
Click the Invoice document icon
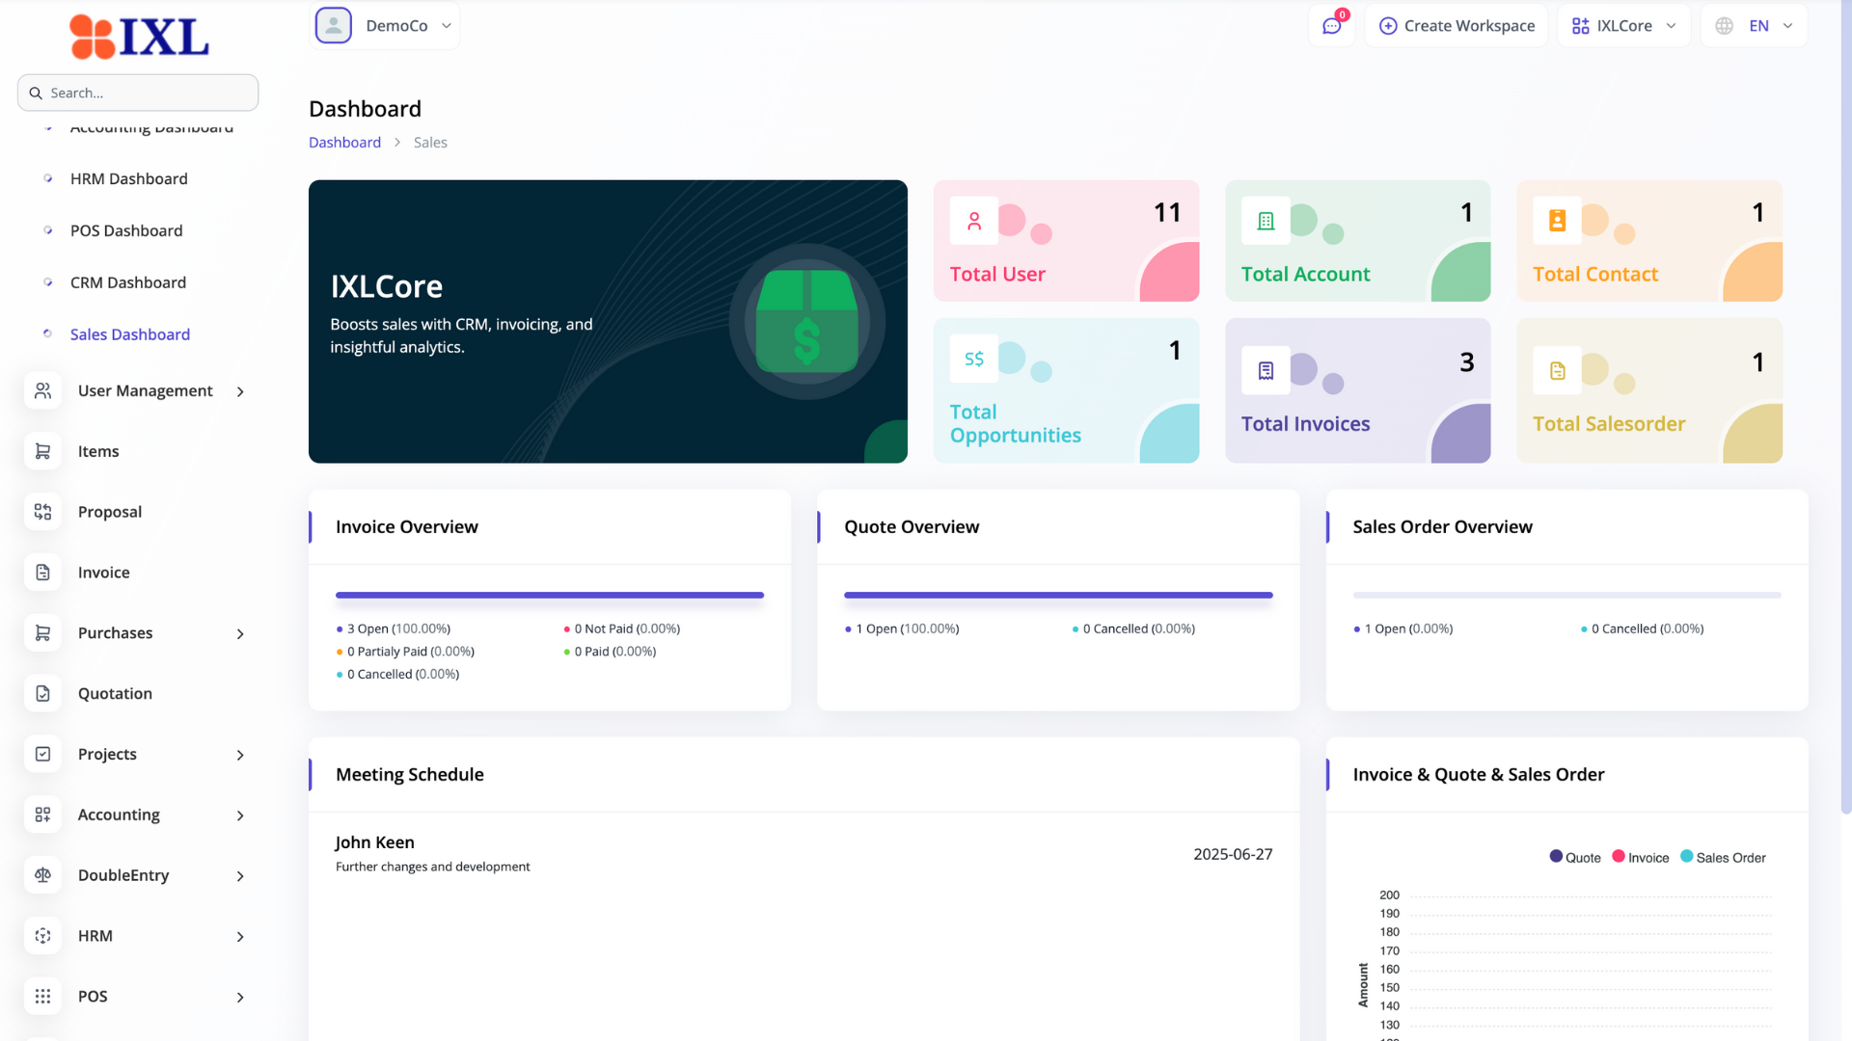point(43,573)
